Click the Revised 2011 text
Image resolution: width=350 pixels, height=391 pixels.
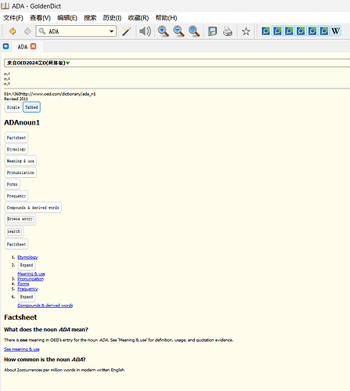pyautogui.click(x=16, y=99)
